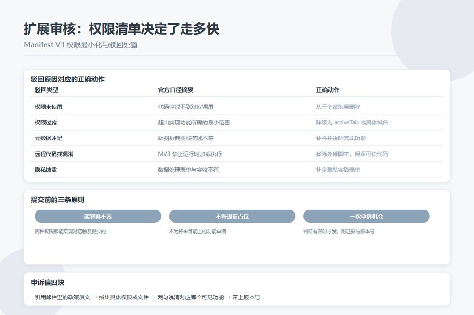Click heading 驳回原因对应的正确动作
The width and height of the screenshot is (474, 315).
pyautogui.click(x=67, y=79)
